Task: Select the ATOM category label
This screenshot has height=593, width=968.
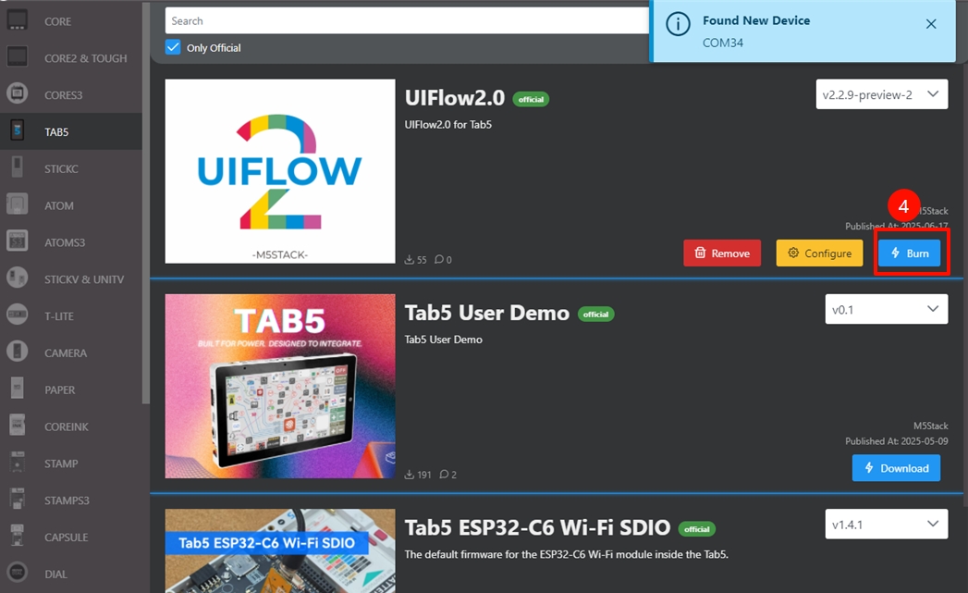Action: click(58, 205)
